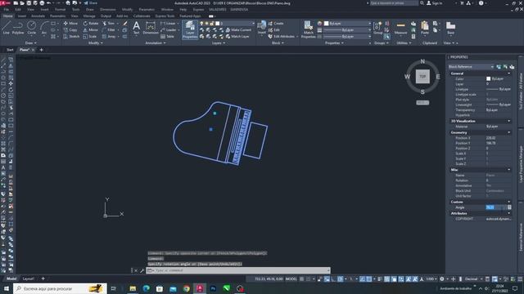This screenshot has width=524, height=294.
Task: Click Match Layer button
Action: 237,36
